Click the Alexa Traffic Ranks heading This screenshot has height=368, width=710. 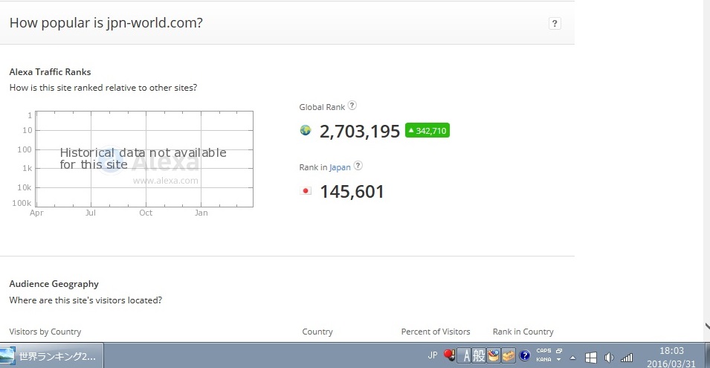tap(50, 72)
